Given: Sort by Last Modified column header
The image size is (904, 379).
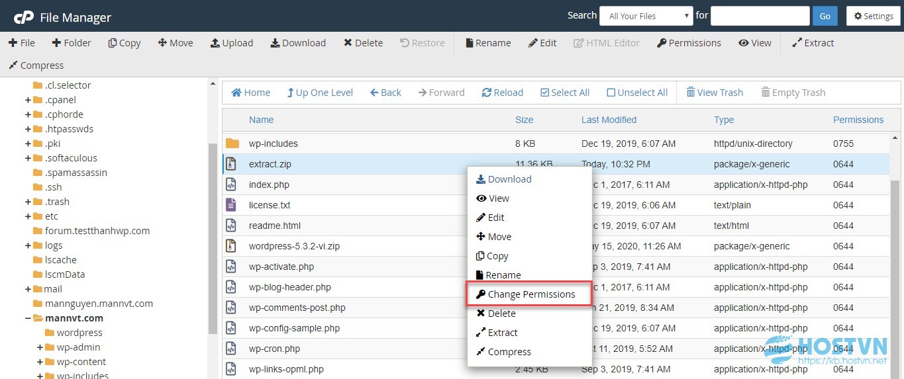Looking at the screenshot, I should coord(609,120).
